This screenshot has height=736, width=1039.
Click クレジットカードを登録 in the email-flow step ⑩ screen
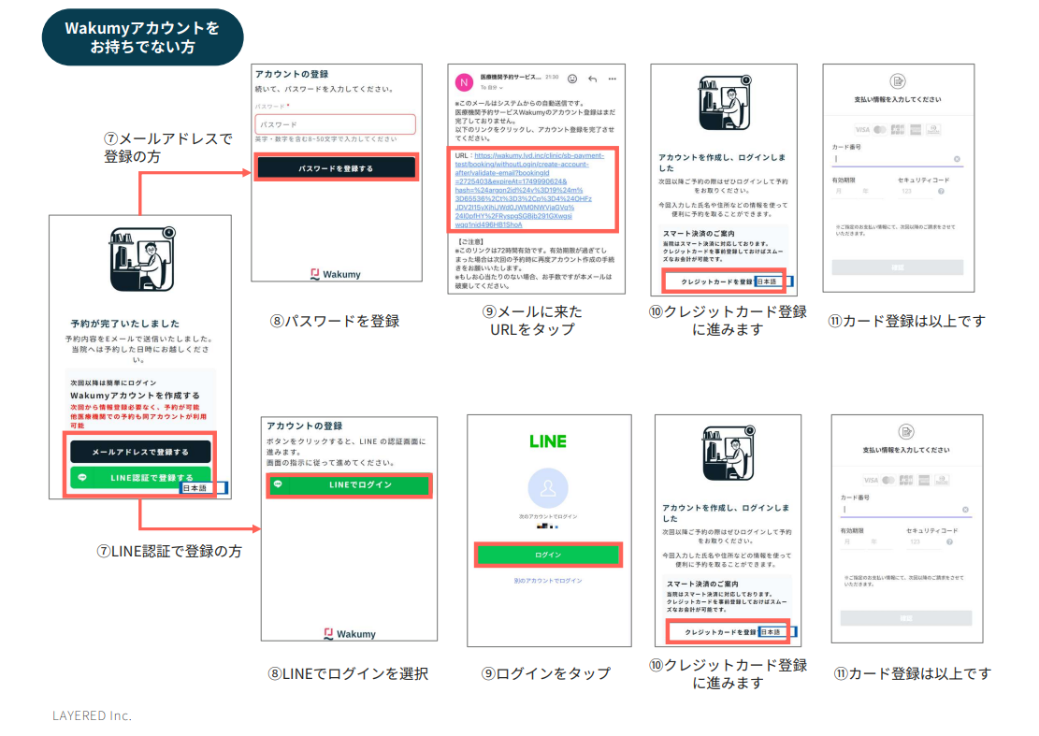pyautogui.click(x=716, y=281)
